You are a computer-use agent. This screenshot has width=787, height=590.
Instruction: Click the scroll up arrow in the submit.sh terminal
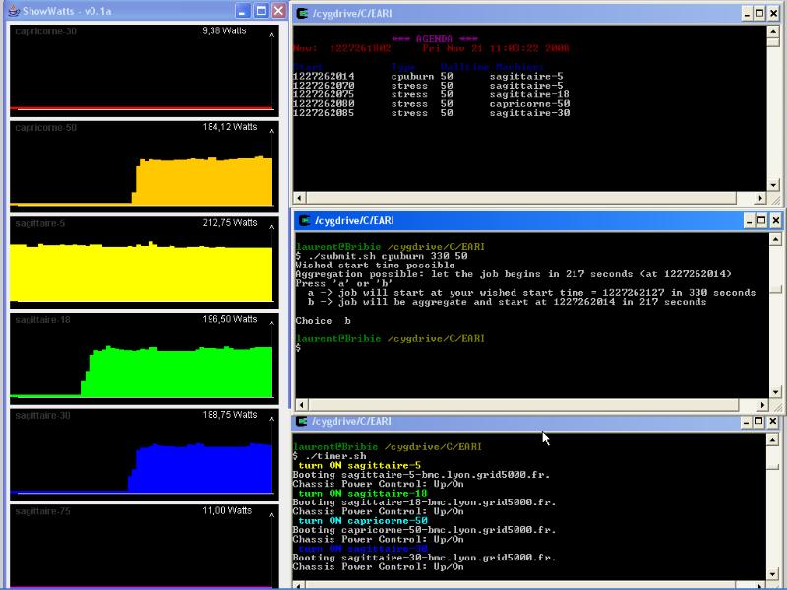(775, 239)
